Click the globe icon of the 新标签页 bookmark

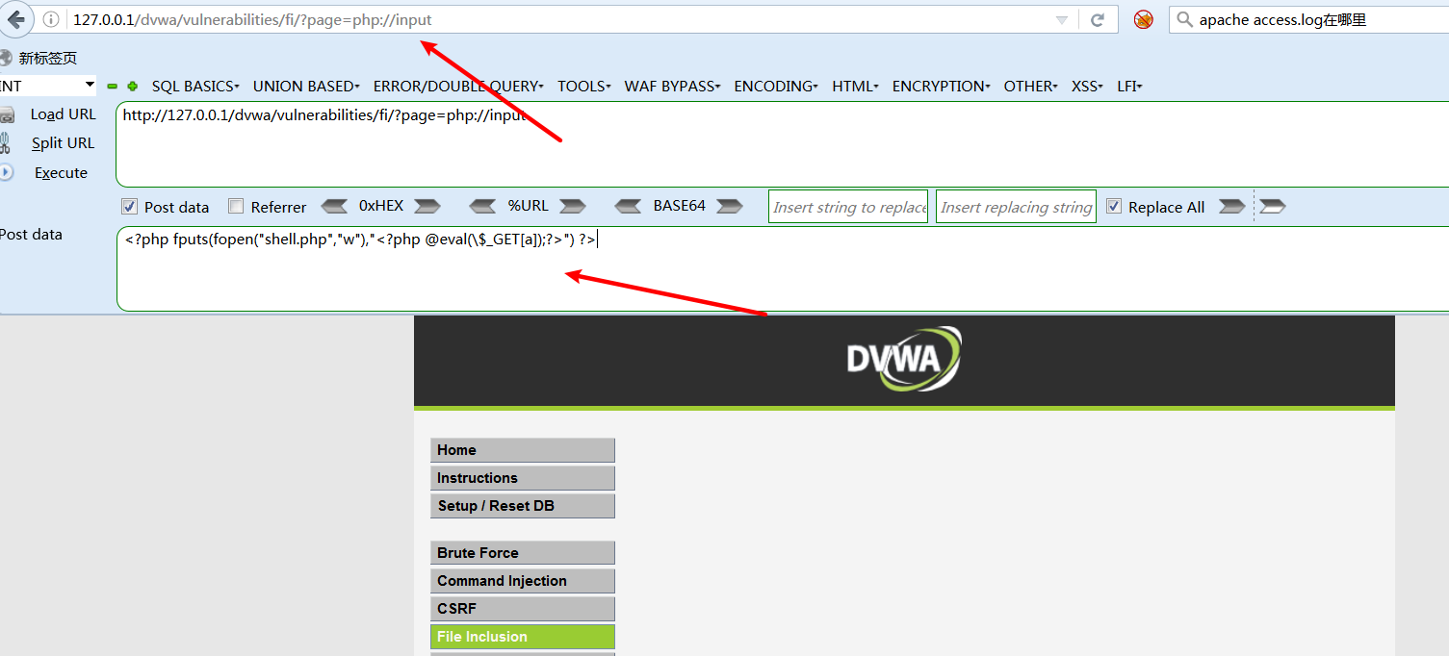6,58
